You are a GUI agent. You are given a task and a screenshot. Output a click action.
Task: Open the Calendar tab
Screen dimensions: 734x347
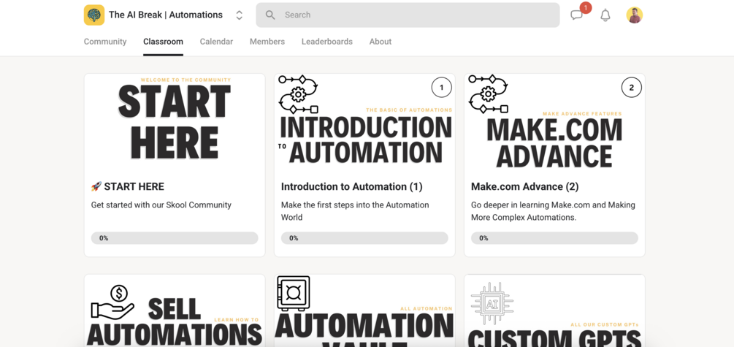tap(216, 41)
